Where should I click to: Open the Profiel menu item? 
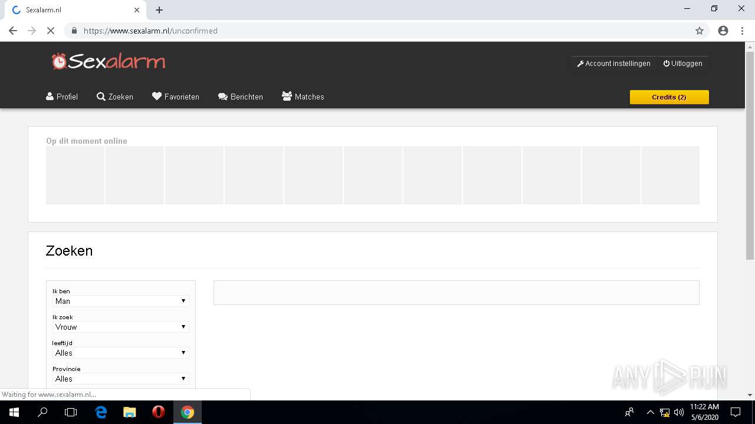62,97
